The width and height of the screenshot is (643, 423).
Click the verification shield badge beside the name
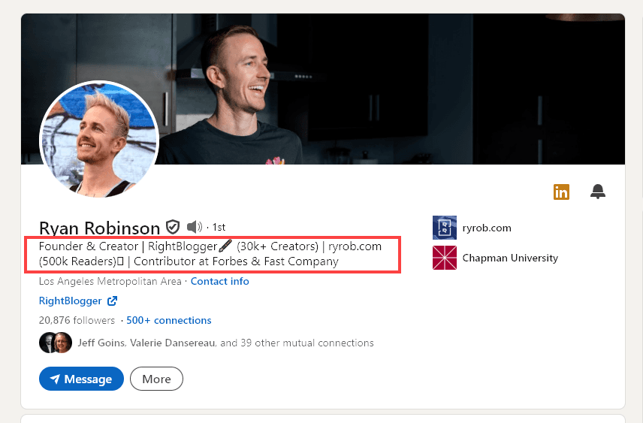(173, 226)
